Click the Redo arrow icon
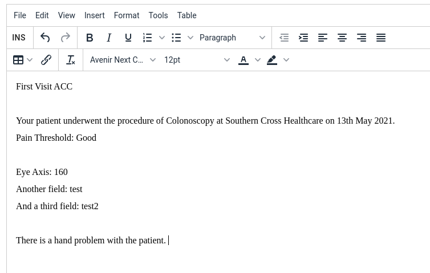The height and width of the screenshot is (273, 430). coord(66,38)
